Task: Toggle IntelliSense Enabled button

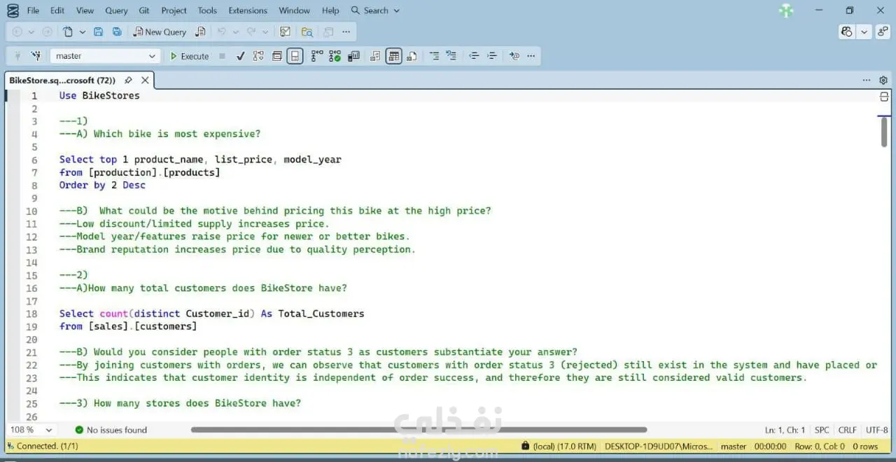Action: point(295,56)
